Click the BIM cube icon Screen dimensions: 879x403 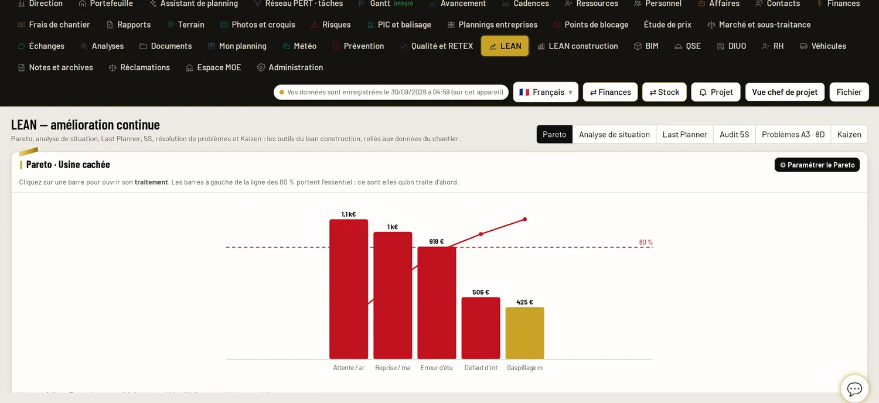[x=638, y=46]
